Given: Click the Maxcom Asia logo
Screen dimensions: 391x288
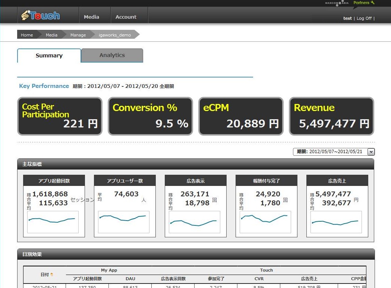Looking at the screenshot, I should pos(337,3).
